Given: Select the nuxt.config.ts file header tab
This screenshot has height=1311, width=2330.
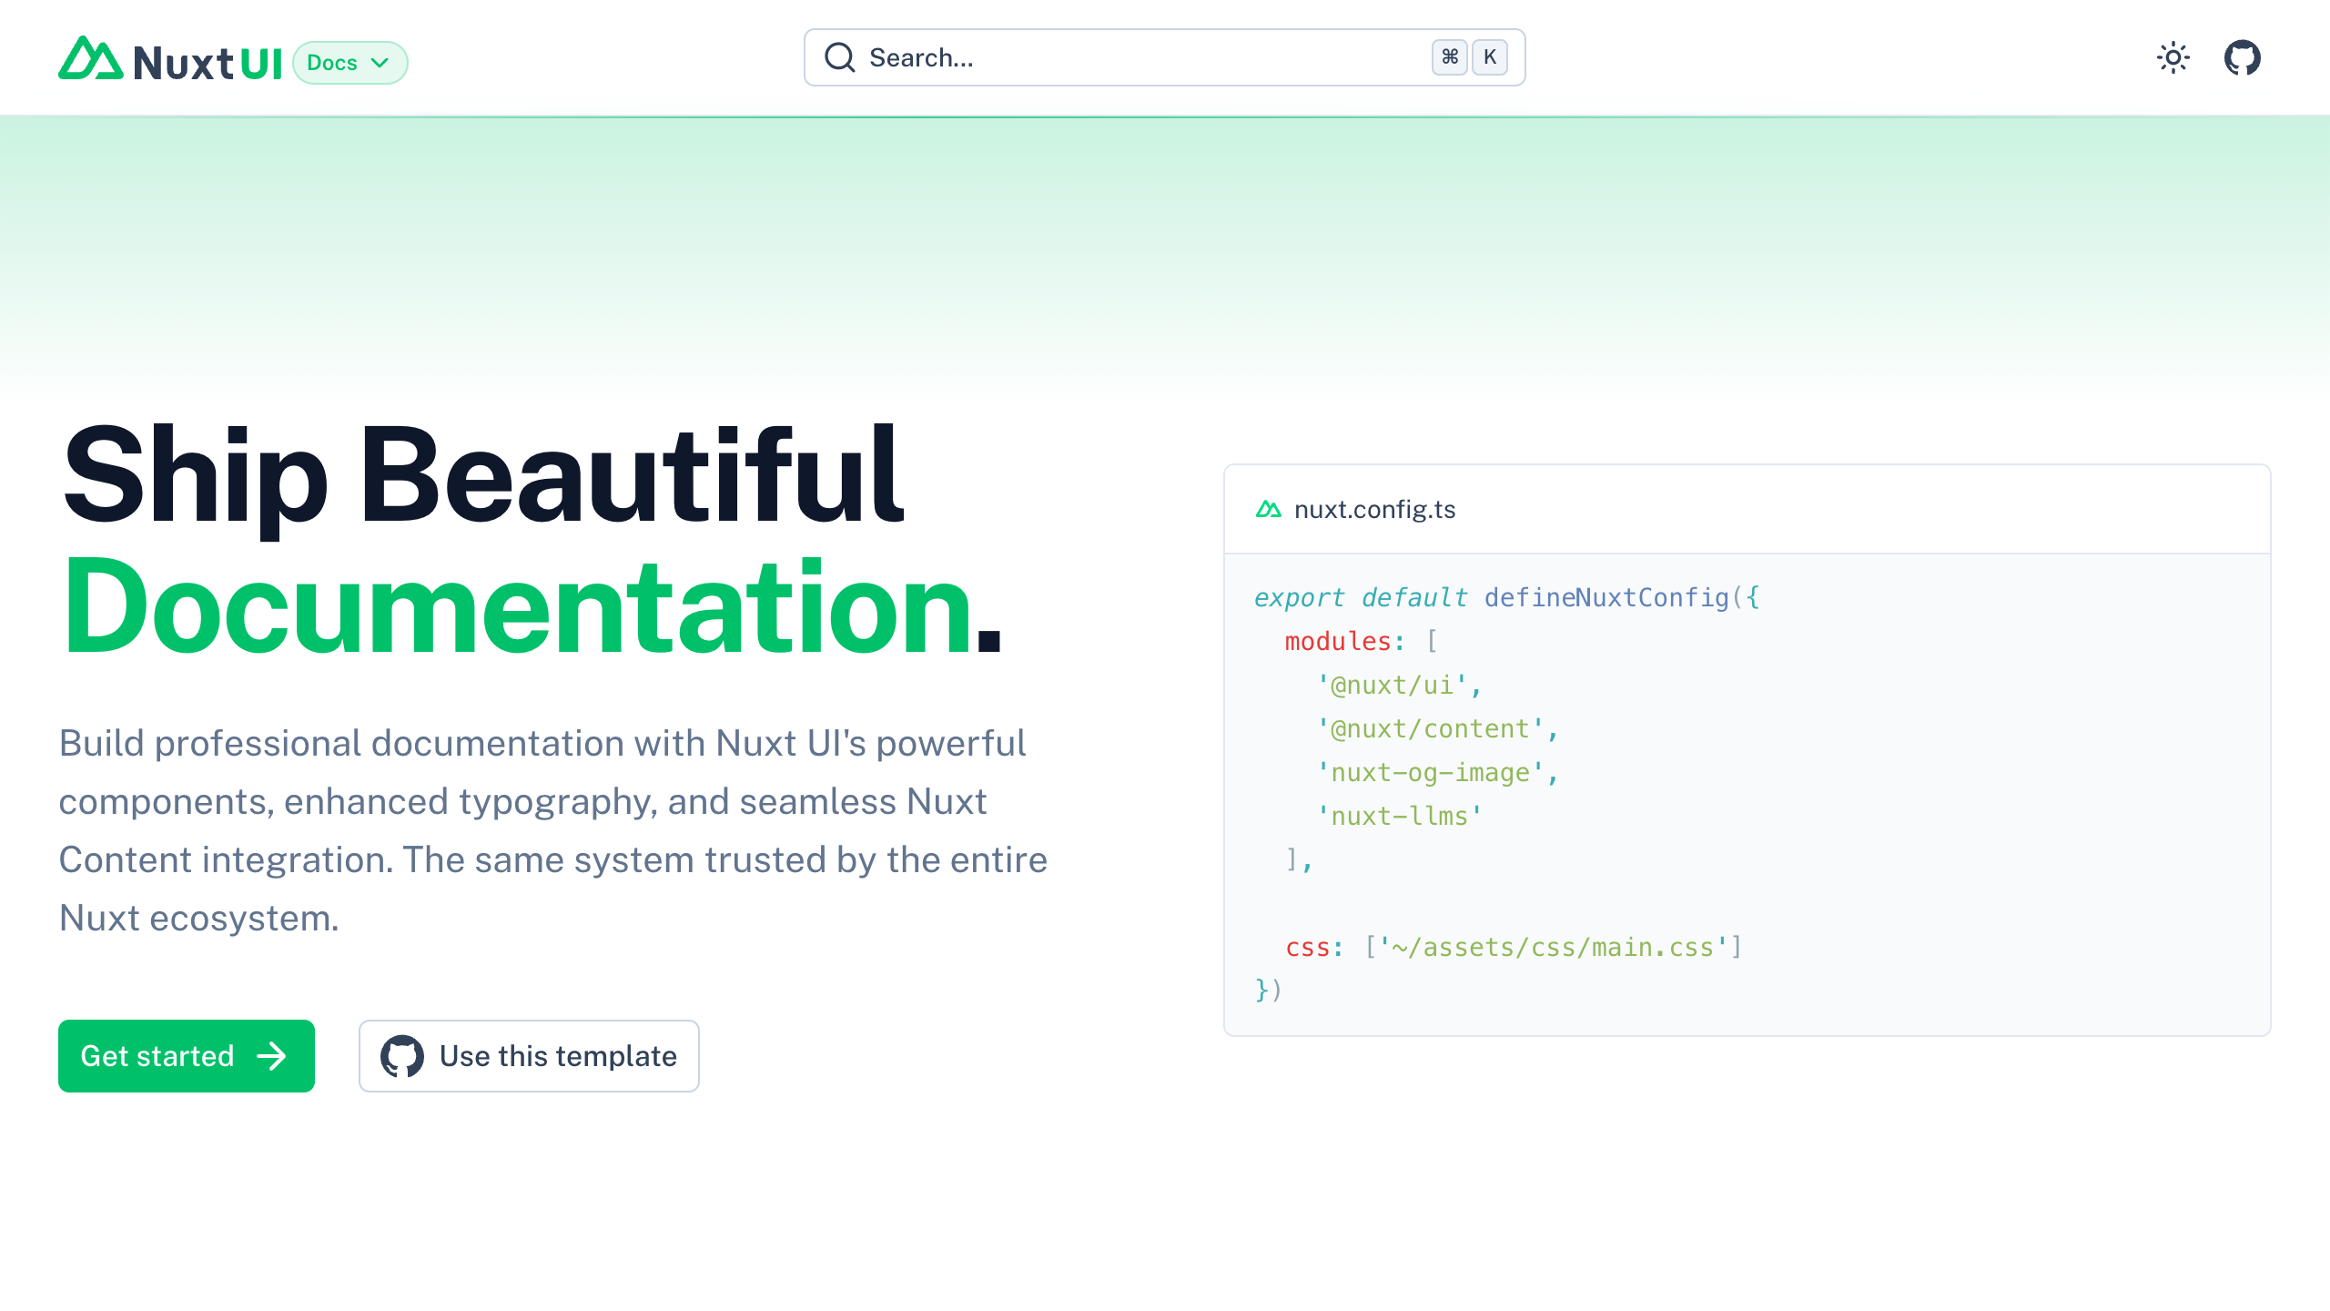Looking at the screenshot, I should [x=1375, y=509].
